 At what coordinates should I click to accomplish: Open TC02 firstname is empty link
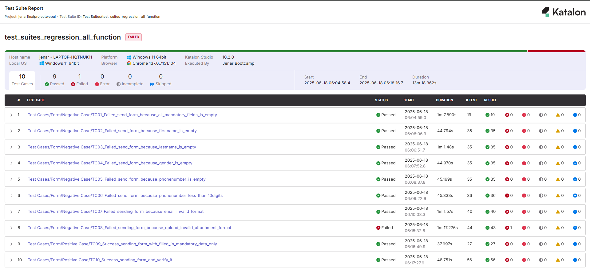pos(112,131)
